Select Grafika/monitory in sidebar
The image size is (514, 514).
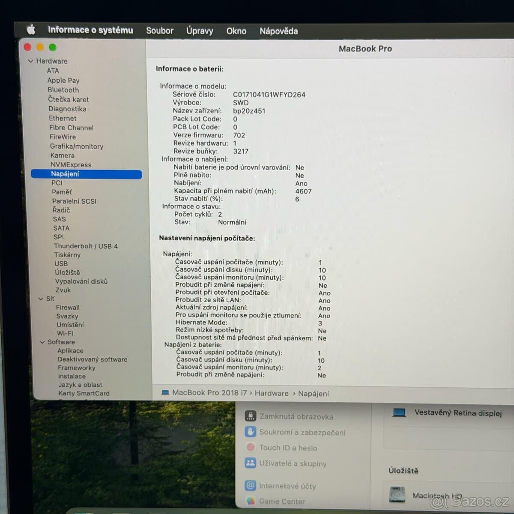pyautogui.click(x=77, y=146)
